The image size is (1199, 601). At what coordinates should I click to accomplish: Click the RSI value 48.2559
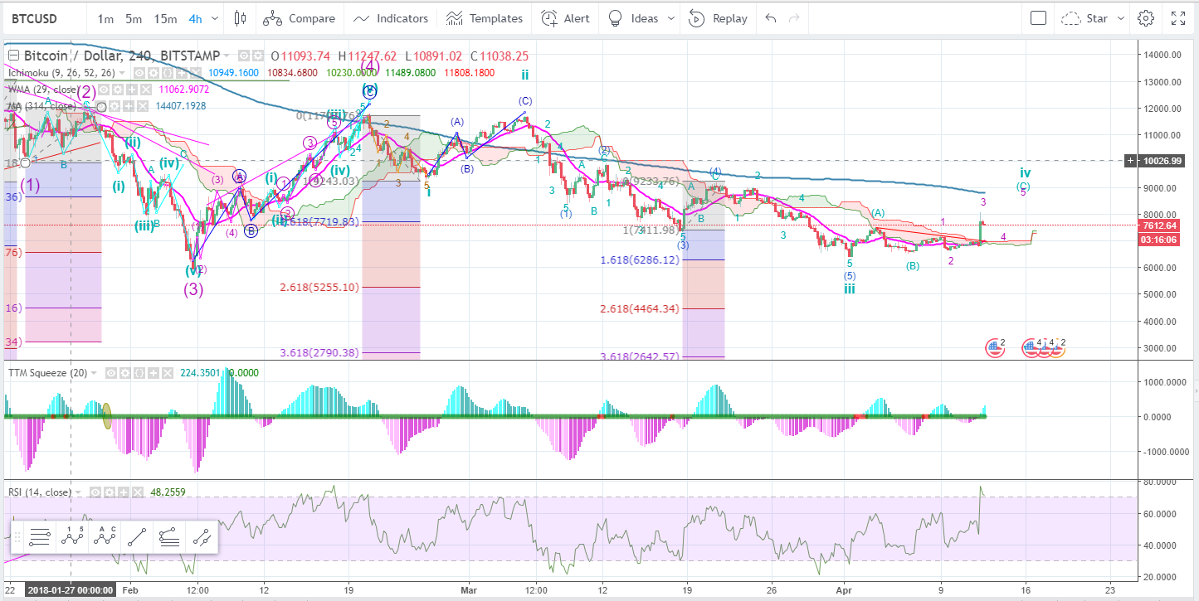pyautogui.click(x=168, y=492)
